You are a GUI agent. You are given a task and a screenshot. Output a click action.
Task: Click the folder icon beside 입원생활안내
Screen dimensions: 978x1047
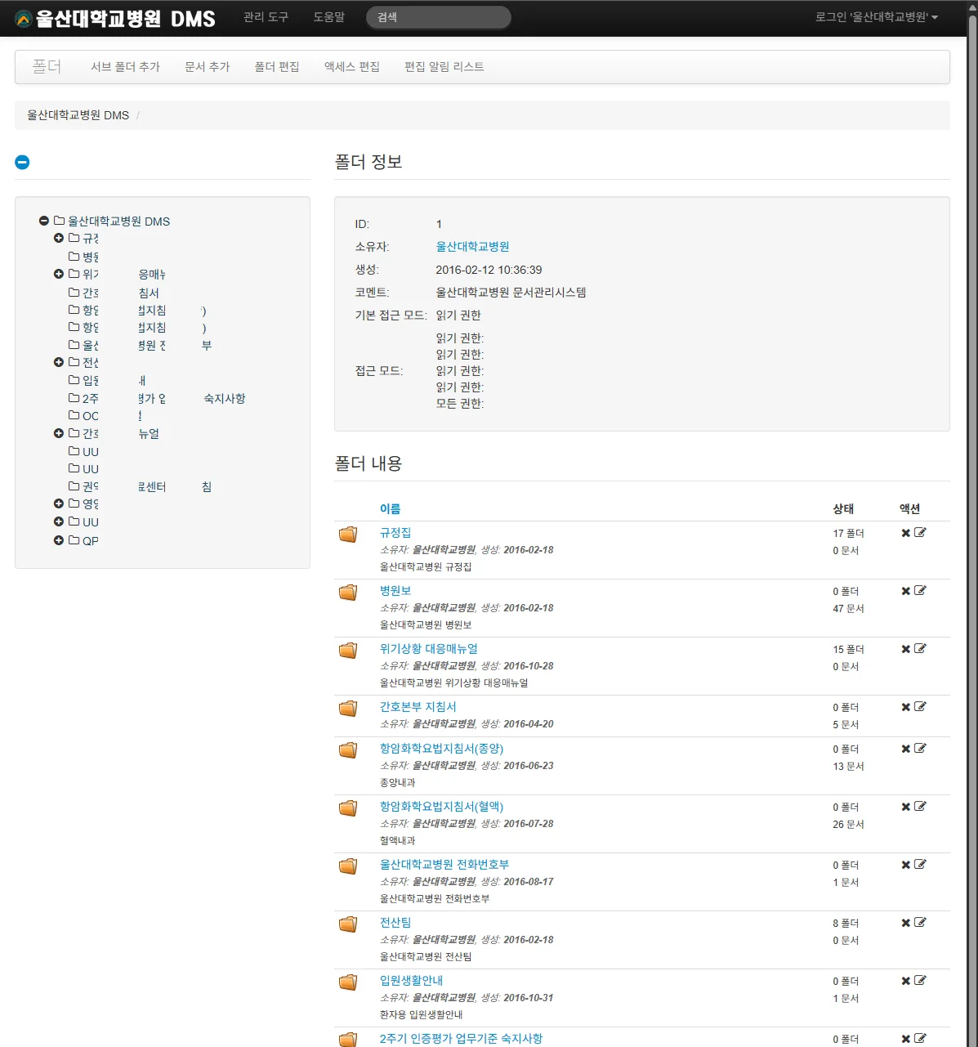click(348, 982)
